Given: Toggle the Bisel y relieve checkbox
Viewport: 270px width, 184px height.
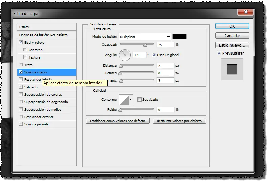Looking at the screenshot, I should coord(21,42).
